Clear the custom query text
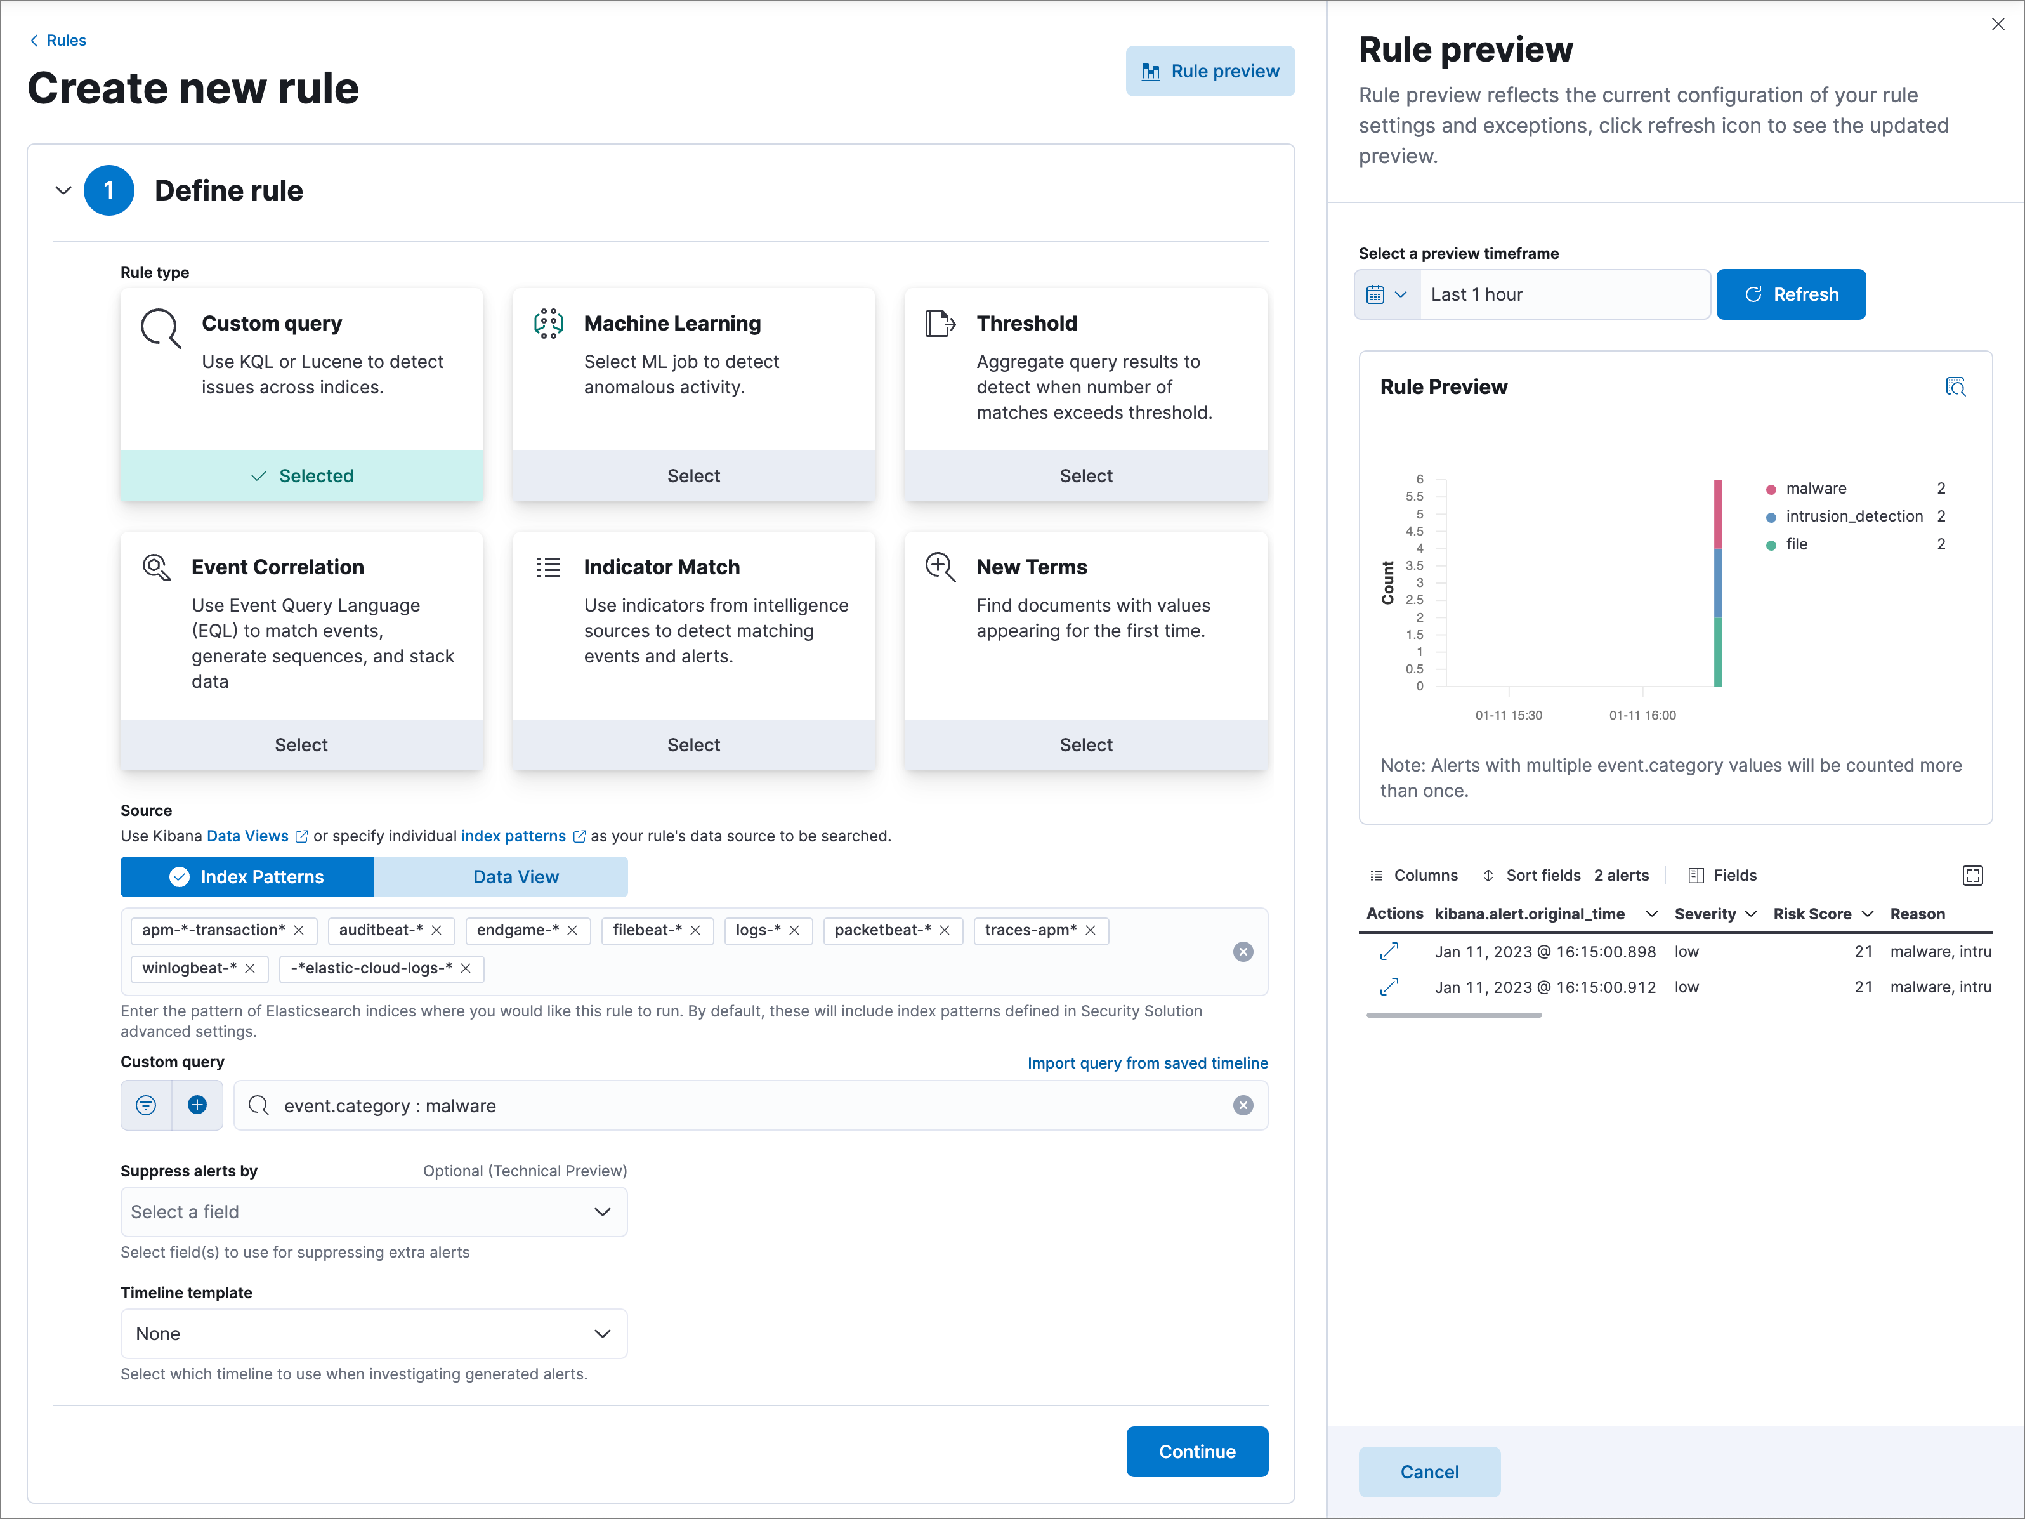2025x1519 pixels. click(x=1242, y=1105)
